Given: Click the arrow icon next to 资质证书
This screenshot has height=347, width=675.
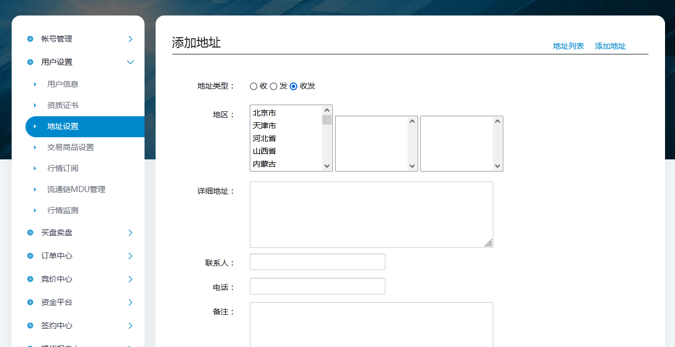Looking at the screenshot, I should (x=35, y=105).
